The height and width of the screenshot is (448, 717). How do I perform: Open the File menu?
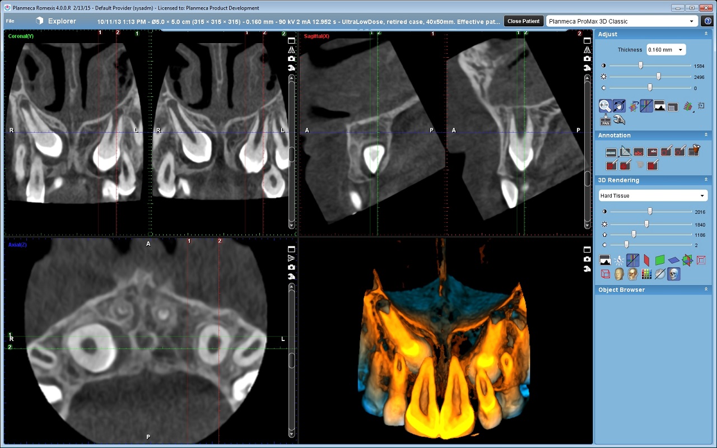(x=10, y=21)
